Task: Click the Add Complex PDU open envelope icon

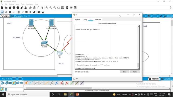Action: tap(43, 12)
